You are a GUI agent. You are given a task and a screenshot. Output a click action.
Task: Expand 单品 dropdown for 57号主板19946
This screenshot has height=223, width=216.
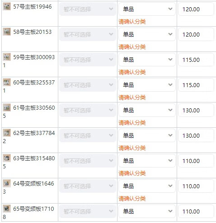click(x=147, y=9)
